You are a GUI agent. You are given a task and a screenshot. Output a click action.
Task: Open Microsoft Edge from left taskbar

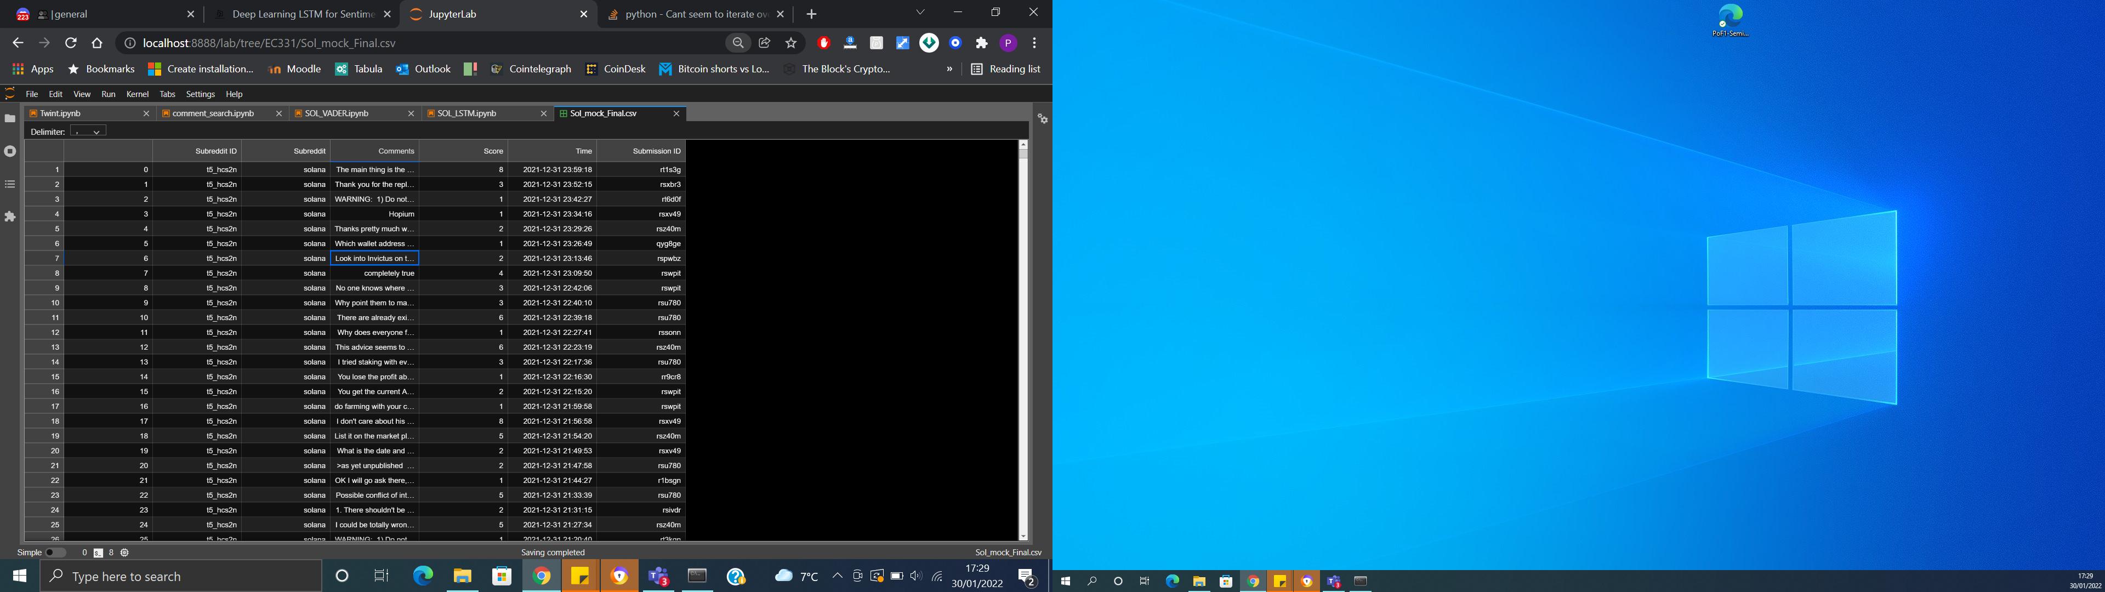[x=423, y=576]
